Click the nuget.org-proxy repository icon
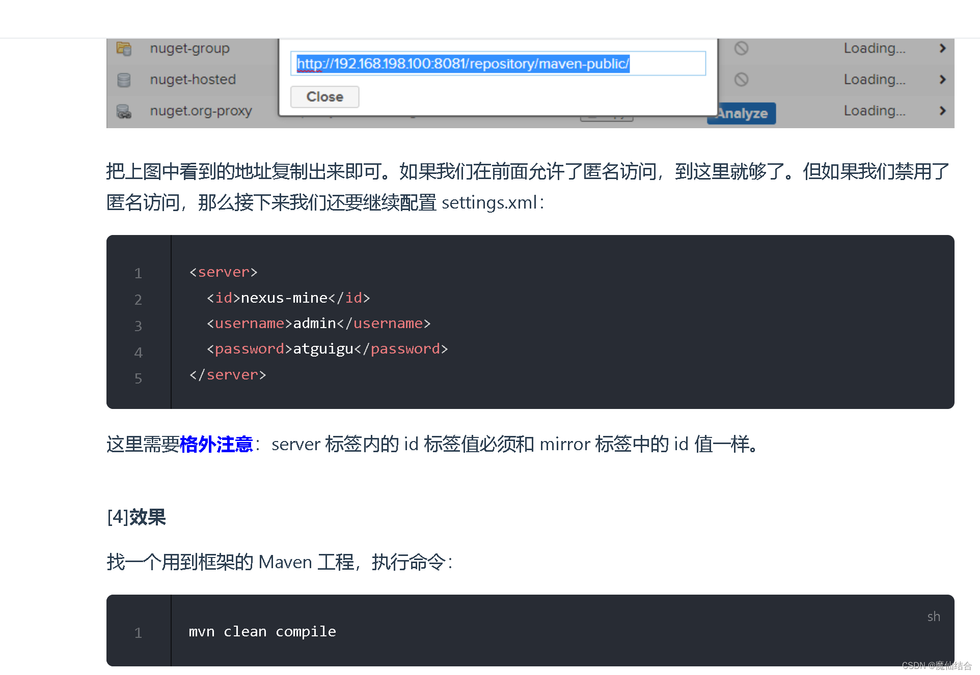The width and height of the screenshot is (980, 675). pyautogui.click(x=124, y=111)
